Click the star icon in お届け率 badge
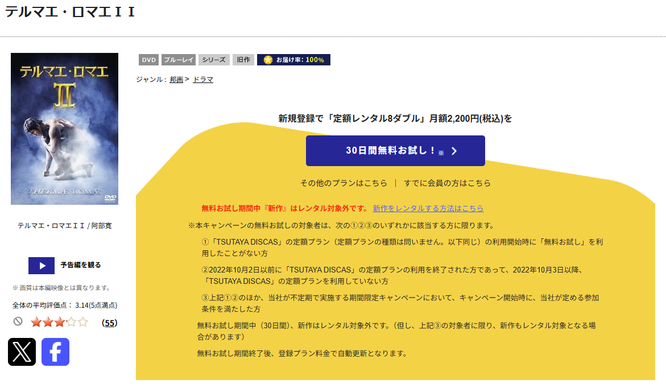Screen dimensions: 666x388 [x=268, y=60]
